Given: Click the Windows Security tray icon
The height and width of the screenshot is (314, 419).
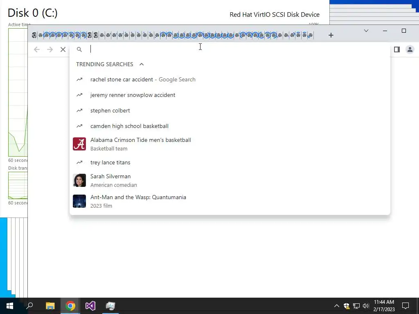Looking at the screenshot, I should (x=347, y=306).
